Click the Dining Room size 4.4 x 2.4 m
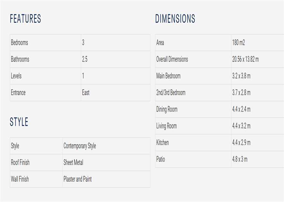284x202 pixels. (241, 110)
